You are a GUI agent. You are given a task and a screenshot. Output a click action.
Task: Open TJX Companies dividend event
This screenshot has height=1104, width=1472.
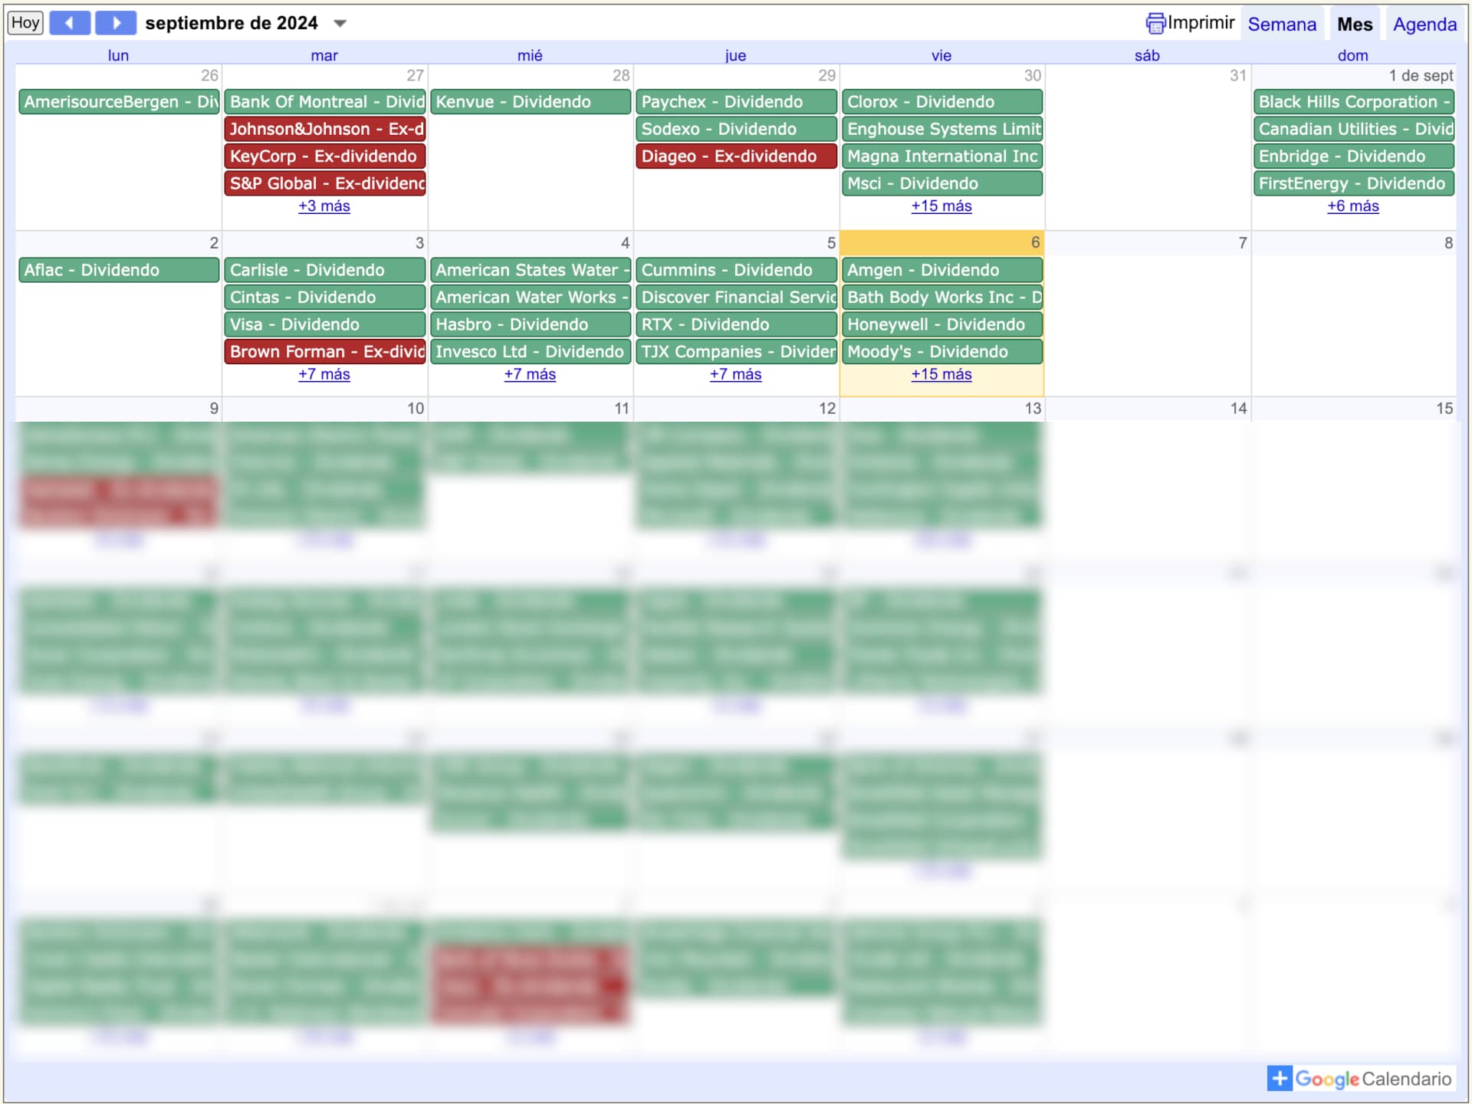736,352
